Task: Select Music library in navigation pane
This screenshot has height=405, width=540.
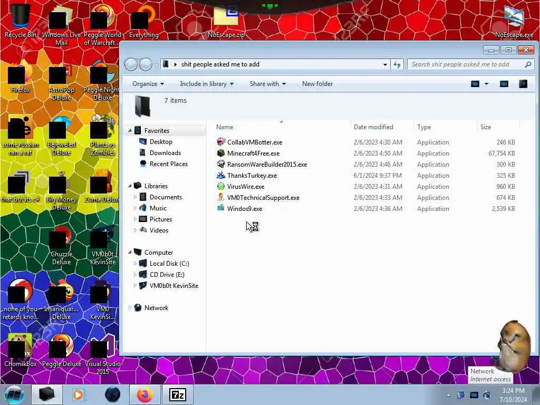Action: 158,208
